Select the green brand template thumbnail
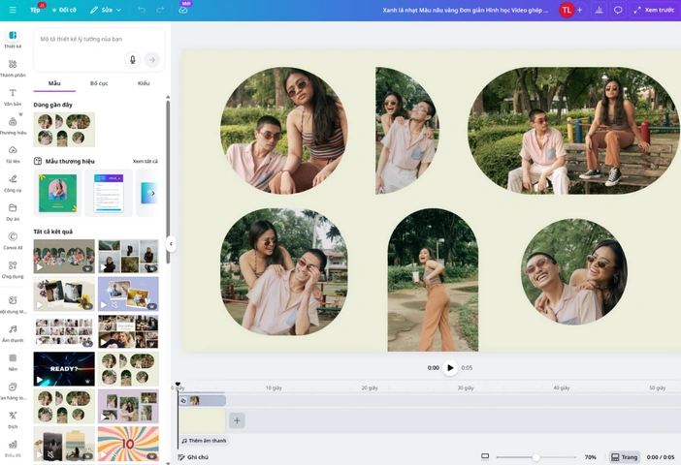681x465 pixels. (57, 193)
